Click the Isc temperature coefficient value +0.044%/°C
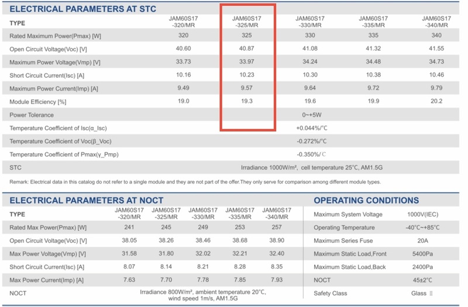The image size is (468, 307). click(311, 128)
